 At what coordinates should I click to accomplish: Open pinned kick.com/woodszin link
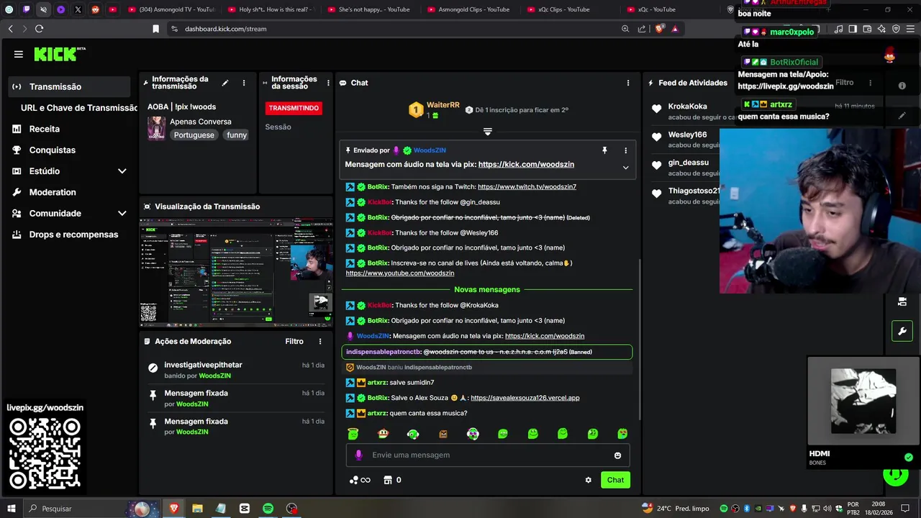pos(526,165)
